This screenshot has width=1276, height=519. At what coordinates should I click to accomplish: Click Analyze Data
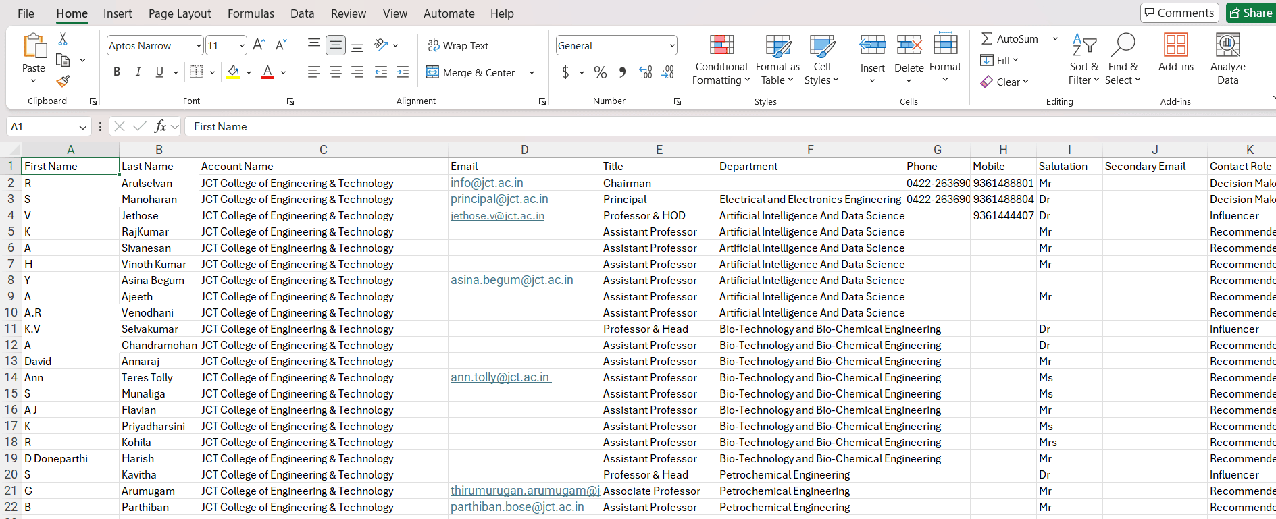1228,60
